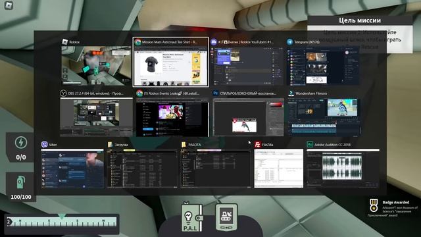Click the 'РАБОТА' title text

(195, 145)
